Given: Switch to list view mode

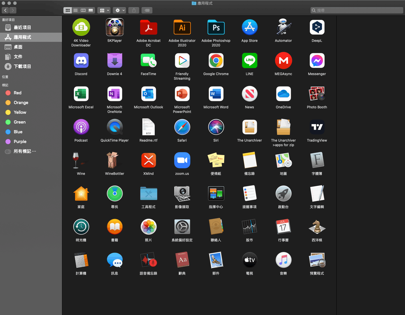Looking at the screenshot, I should pyautogui.click(x=75, y=10).
